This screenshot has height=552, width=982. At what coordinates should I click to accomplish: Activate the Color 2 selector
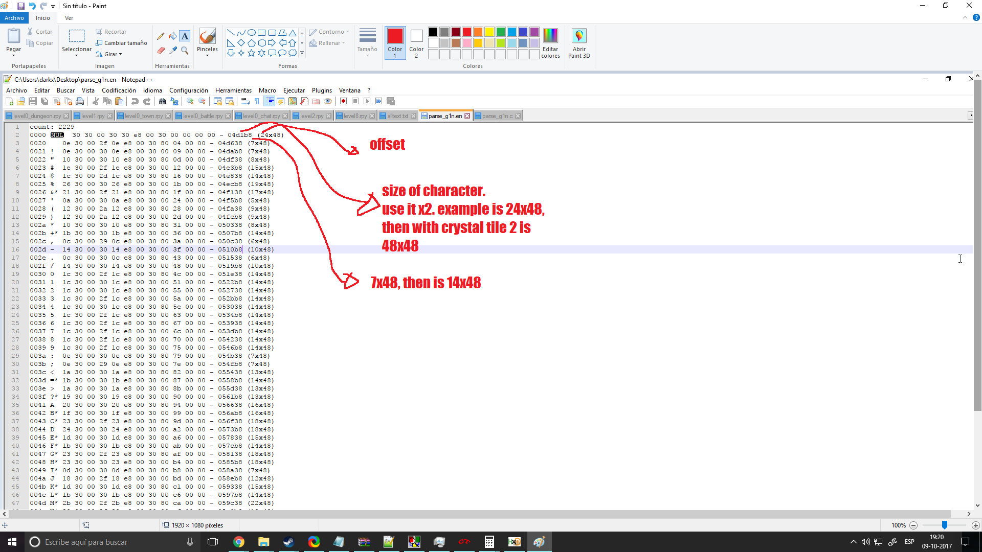416,42
